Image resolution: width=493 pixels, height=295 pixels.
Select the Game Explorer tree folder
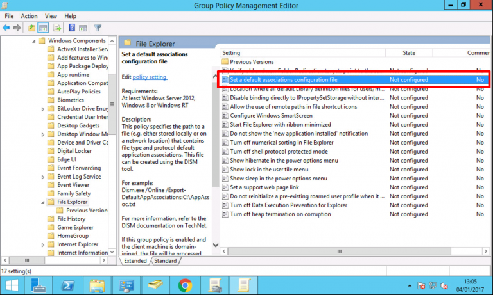click(x=71, y=227)
